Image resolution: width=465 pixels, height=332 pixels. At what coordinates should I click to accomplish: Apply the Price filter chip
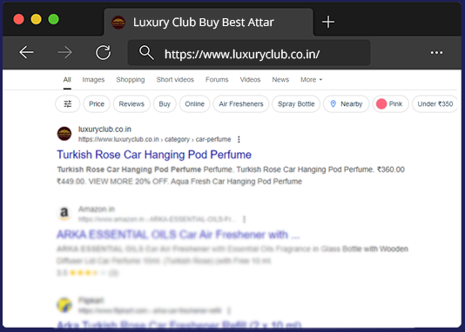click(x=97, y=104)
